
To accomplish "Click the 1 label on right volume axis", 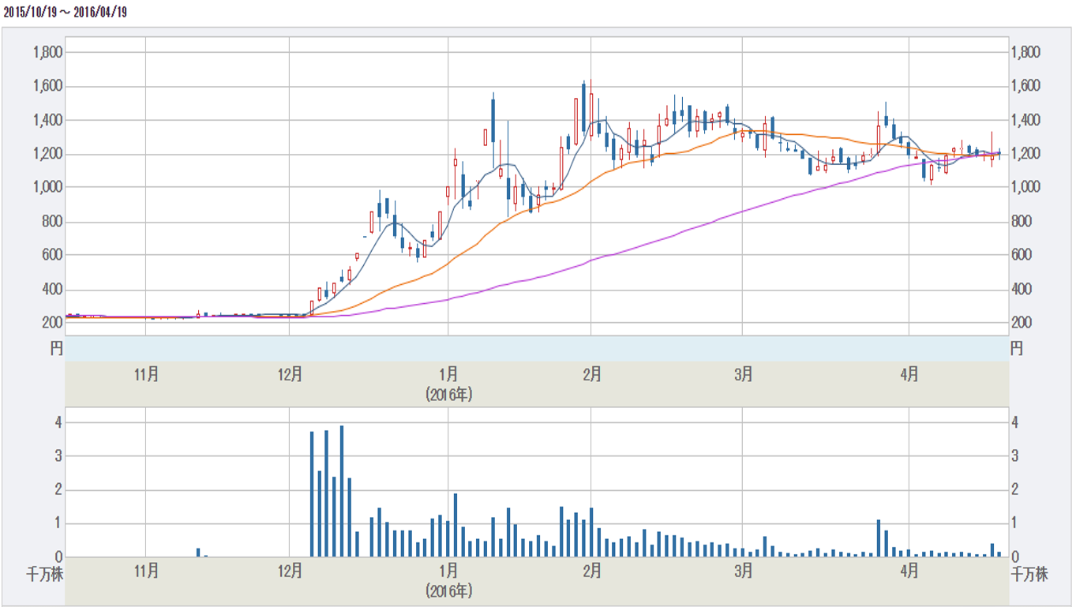I will pyautogui.click(x=1016, y=523).
